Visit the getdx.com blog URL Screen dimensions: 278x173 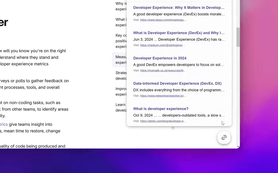point(163,121)
